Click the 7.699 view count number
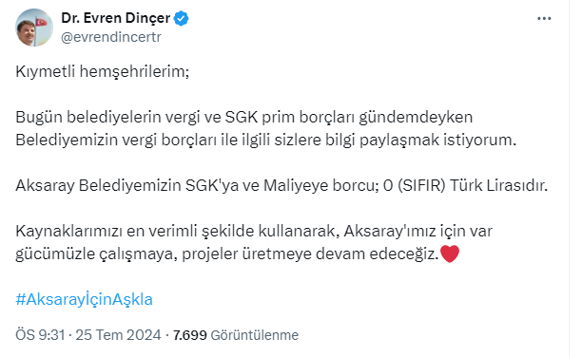 [190, 335]
